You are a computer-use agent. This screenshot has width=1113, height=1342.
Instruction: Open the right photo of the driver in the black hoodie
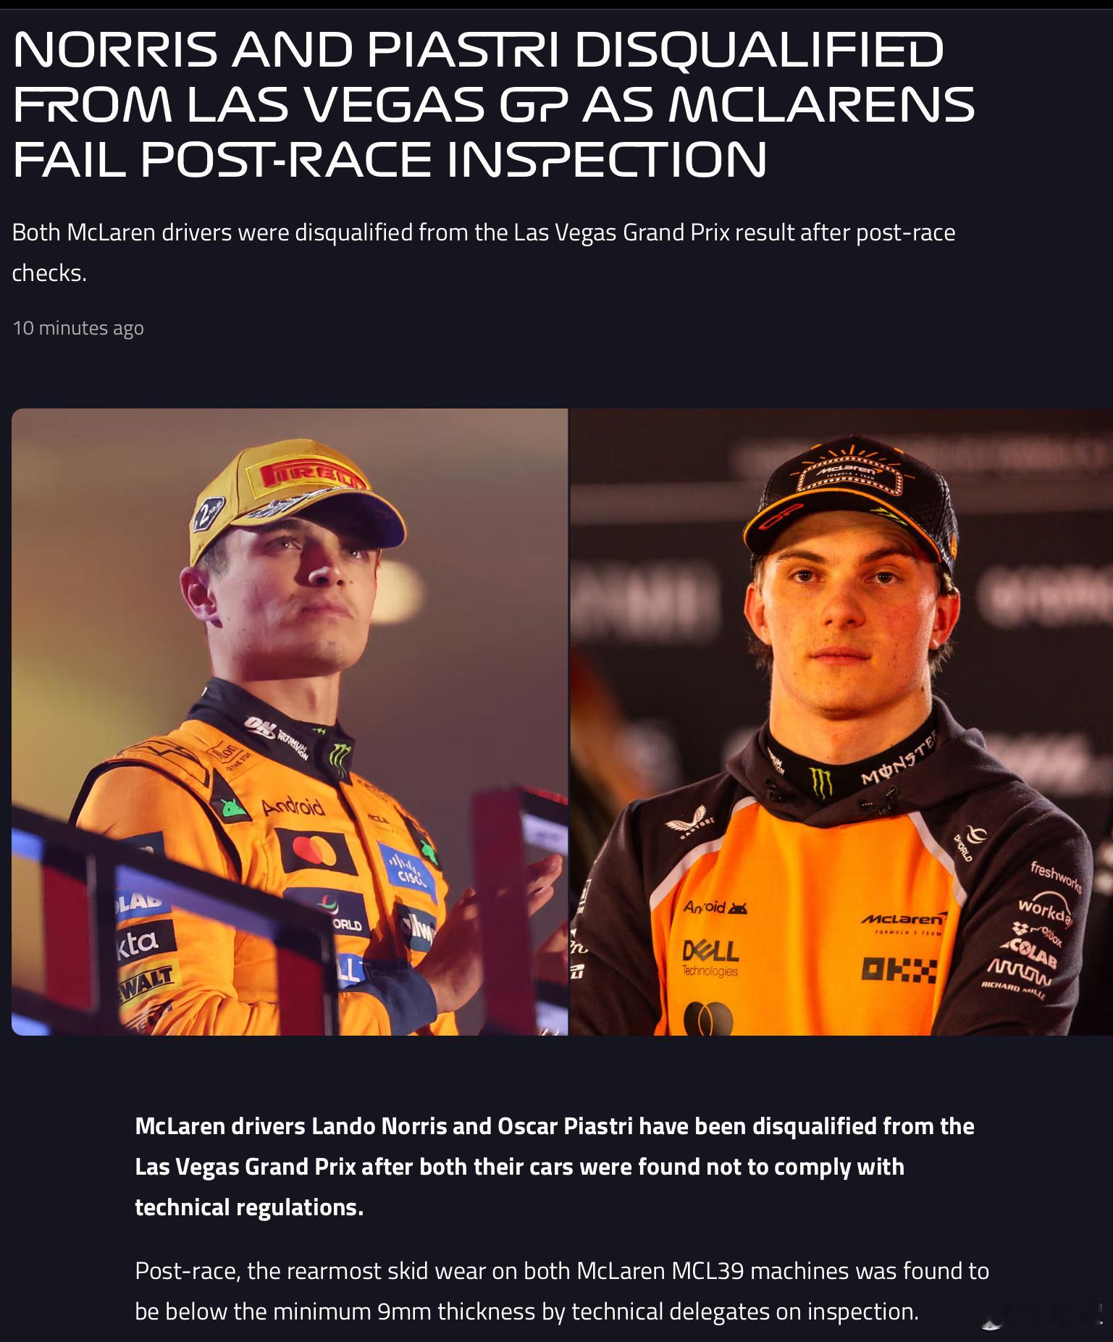pos(840,721)
